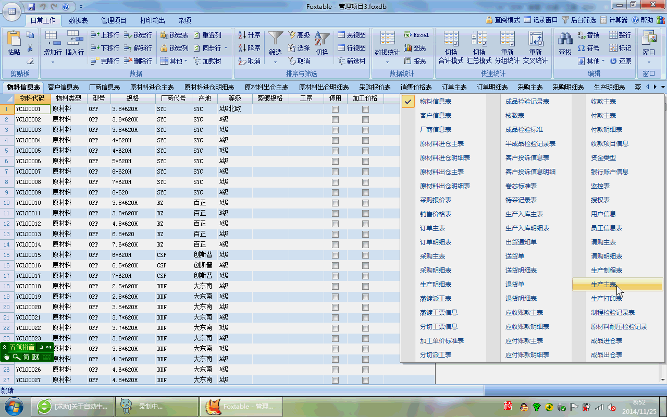Click 后台筛选 button

tap(578, 20)
